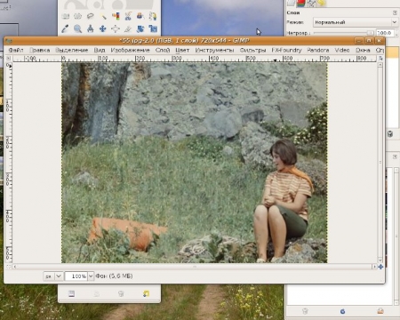Select the Select by Color tool
400x320 pixels.
click(116, 16)
